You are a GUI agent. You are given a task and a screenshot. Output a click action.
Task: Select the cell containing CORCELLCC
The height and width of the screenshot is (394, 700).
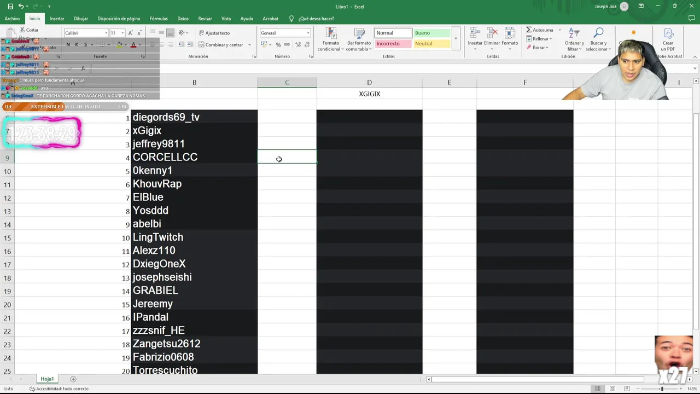[x=194, y=157]
